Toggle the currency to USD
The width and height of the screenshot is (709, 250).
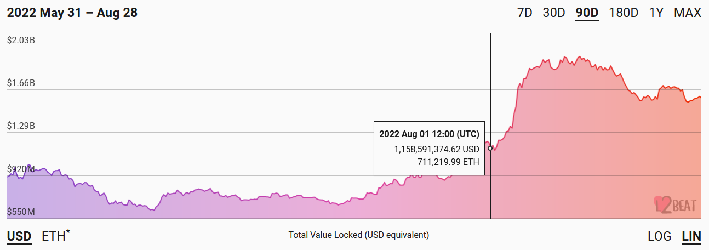click(x=19, y=236)
